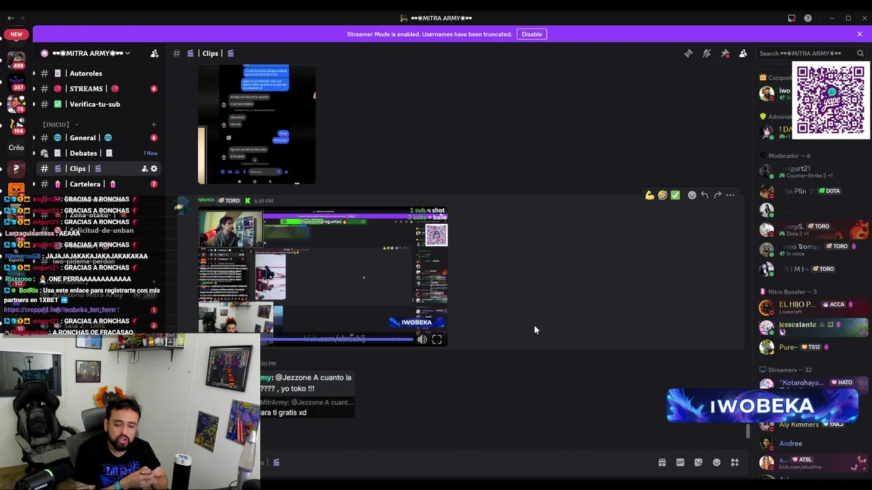
Task: Dismiss the Streamer Mode banner
Action: pyautogui.click(x=860, y=34)
